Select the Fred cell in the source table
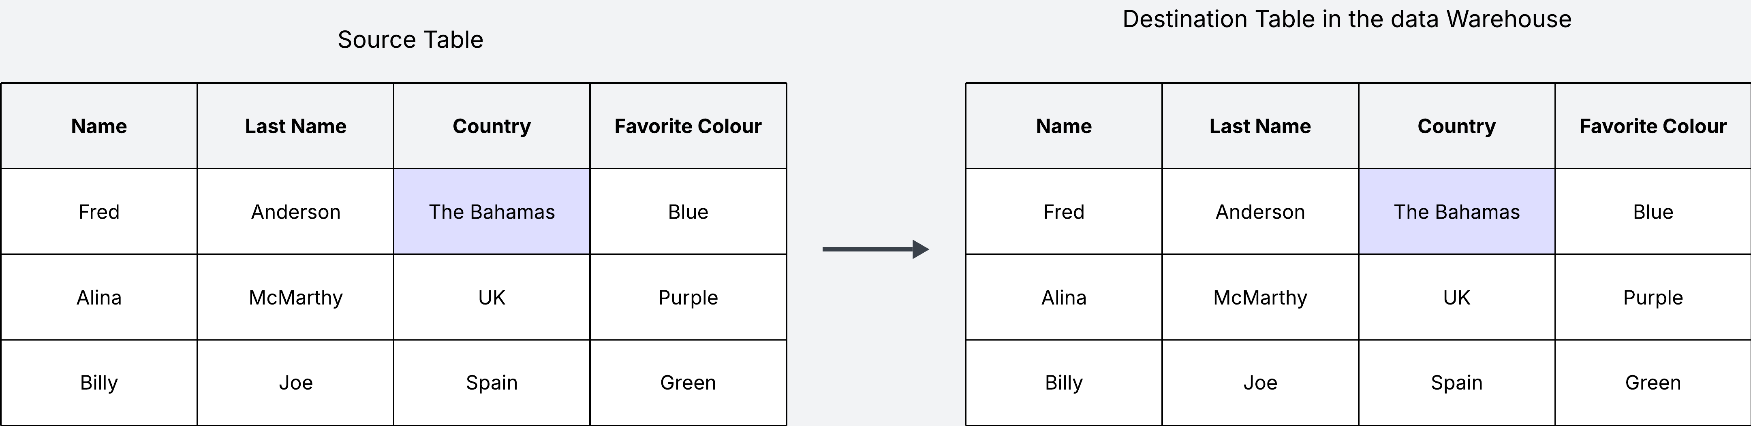Image resolution: width=1751 pixels, height=426 pixels. coord(98,212)
